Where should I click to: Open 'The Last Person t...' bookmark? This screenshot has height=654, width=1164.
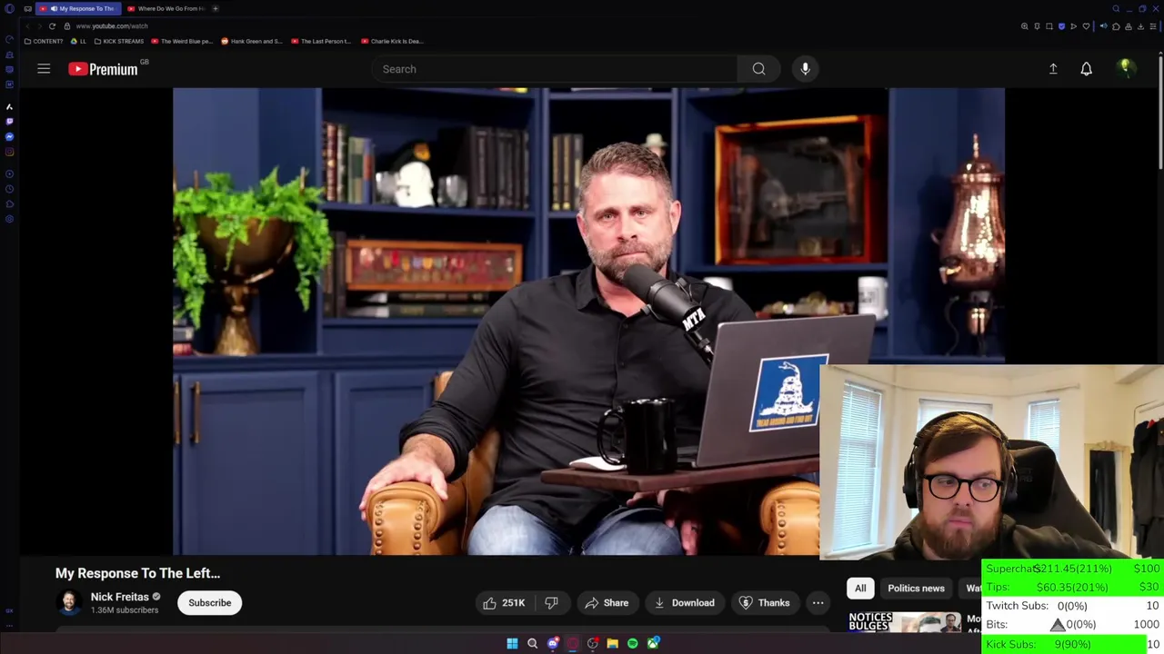click(321, 41)
